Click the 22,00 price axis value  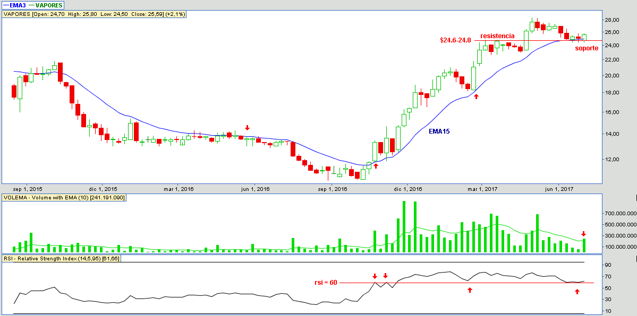click(x=612, y=59)
